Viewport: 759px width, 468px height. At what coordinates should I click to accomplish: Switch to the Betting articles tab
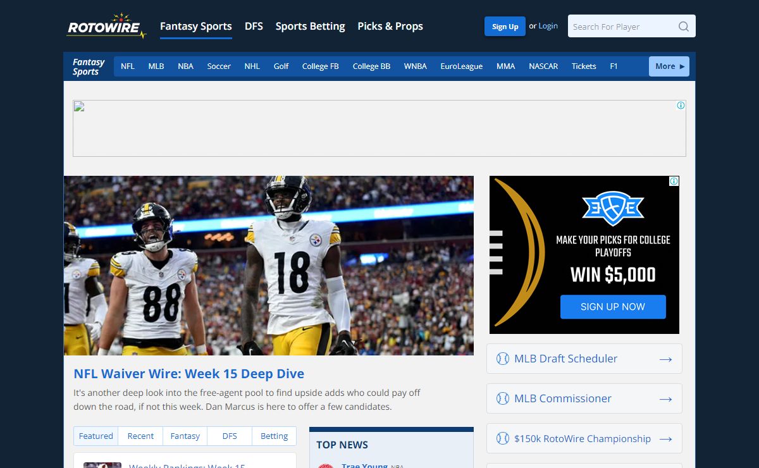274,436
